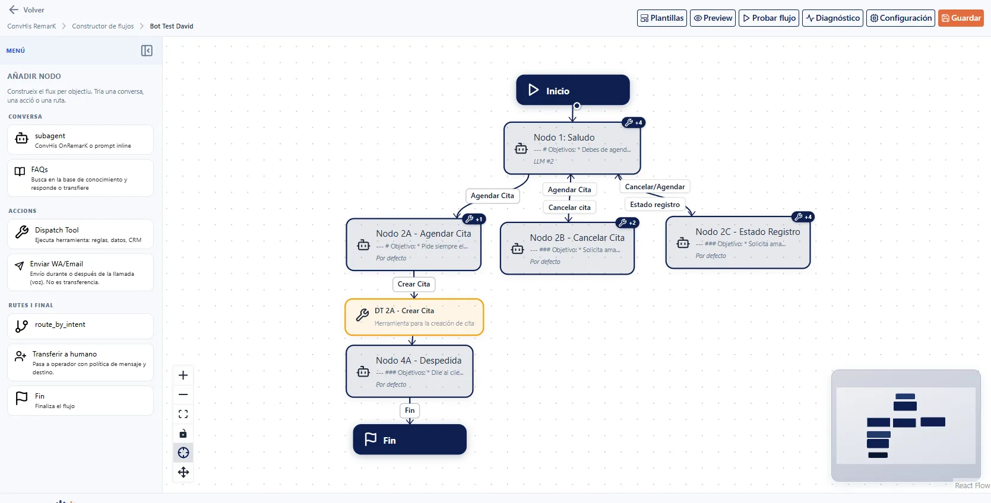Click the back arrow next to Volver
This screenshot has width=991, height=503.
click(14, 10)
